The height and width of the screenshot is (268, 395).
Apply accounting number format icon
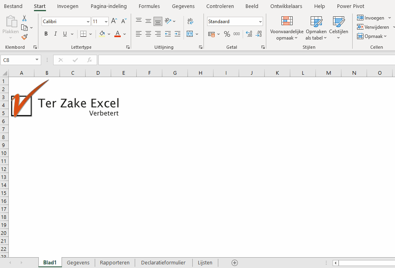211,34
